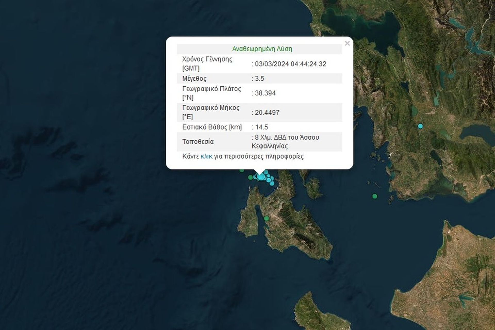Image resolution: width=495 pixels, height=330 pixels.
Task: Click the Εστιακό Βάθος [km] row label
Action: 212,127
